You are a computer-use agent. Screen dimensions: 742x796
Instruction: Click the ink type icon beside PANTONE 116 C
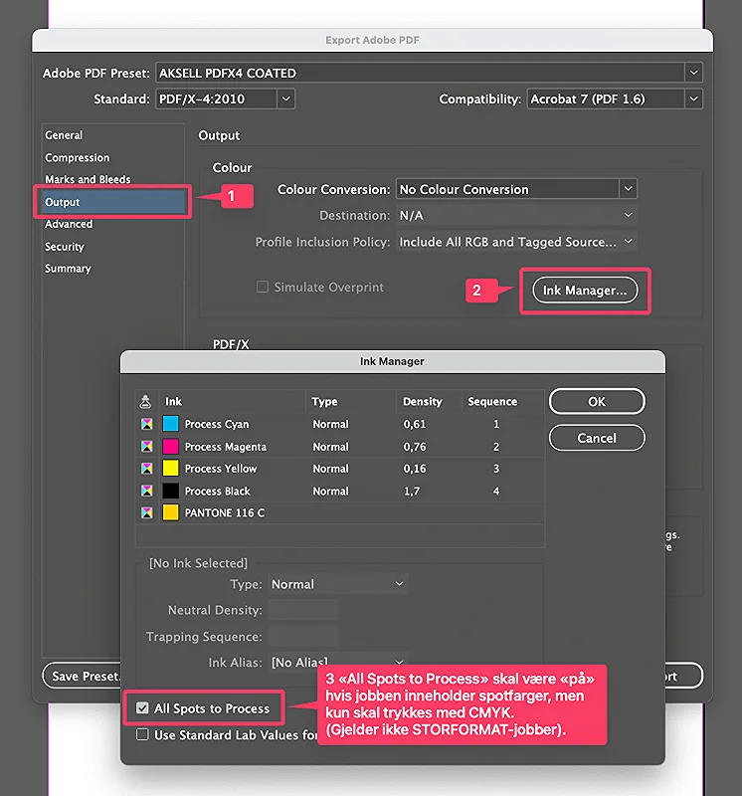[x=146, y=512]
